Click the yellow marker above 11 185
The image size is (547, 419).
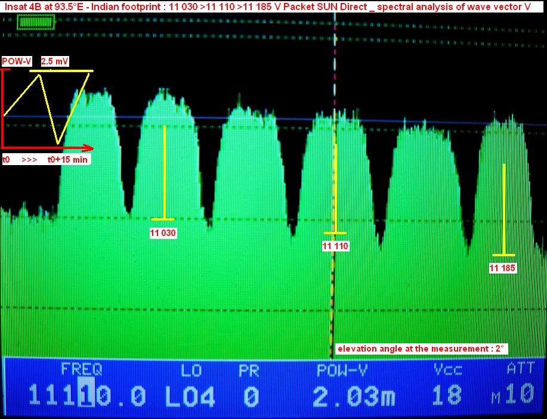click(504, 209)
